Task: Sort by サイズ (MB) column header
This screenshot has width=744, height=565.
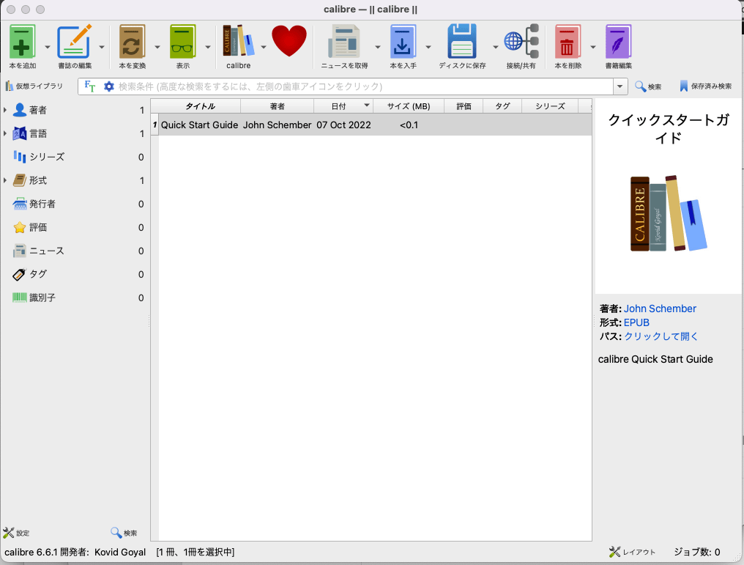Action: 409,106
